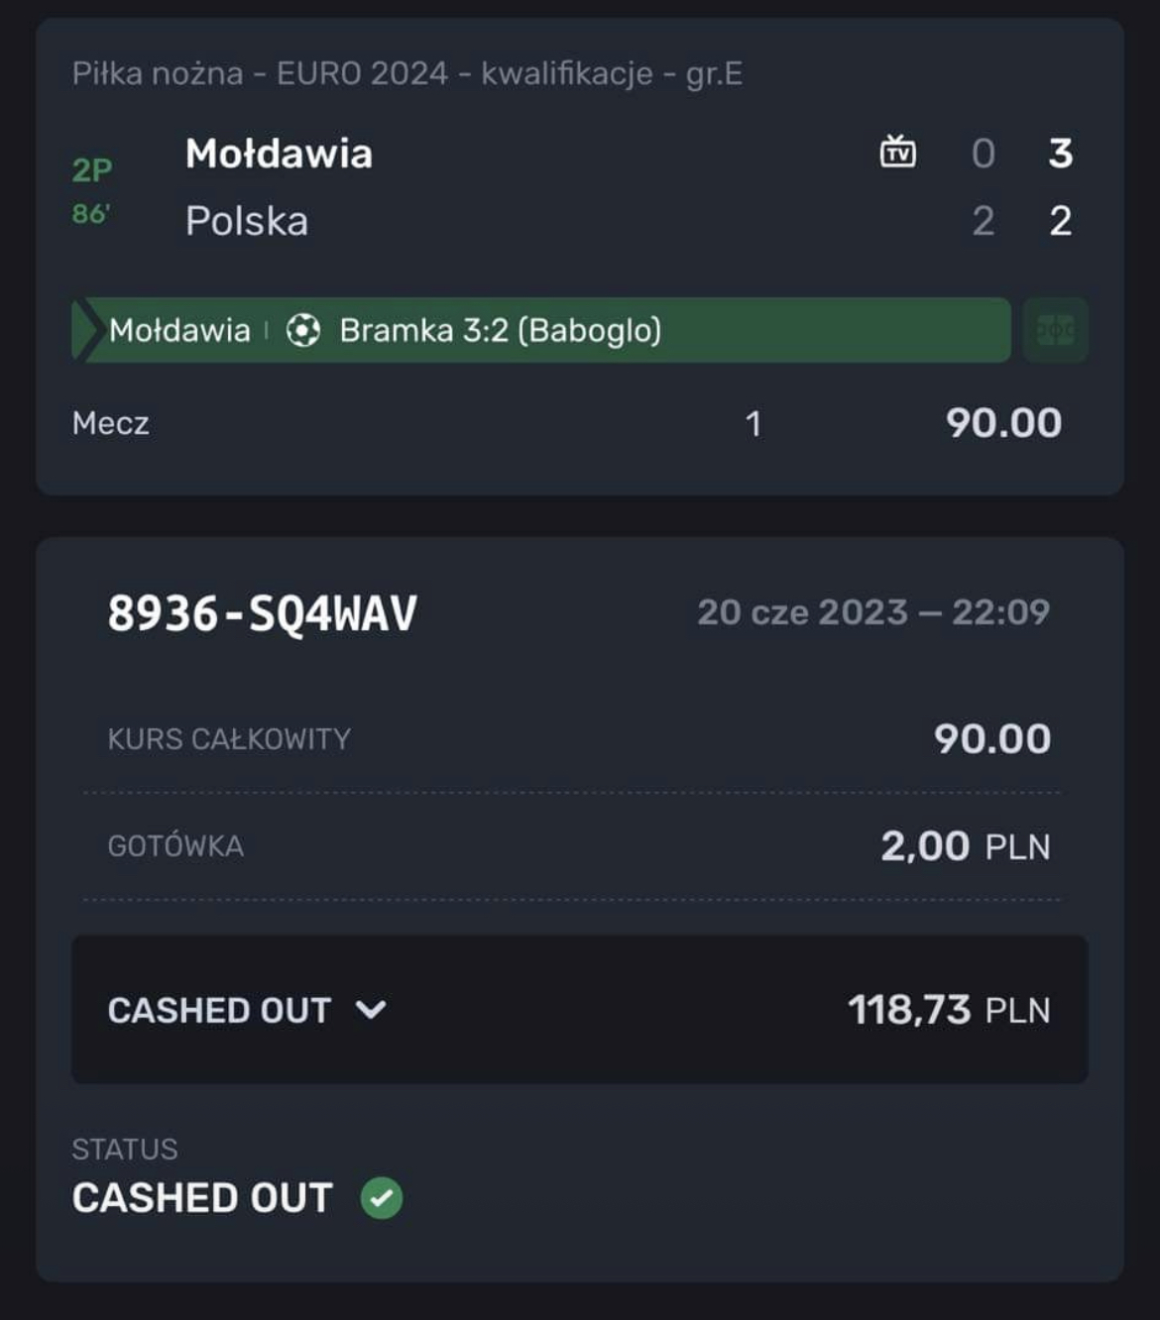This screenshot has width=1160, height=1320.
Task: Expand the CASHED OUT details chevron
Action: coord(371,1010)
